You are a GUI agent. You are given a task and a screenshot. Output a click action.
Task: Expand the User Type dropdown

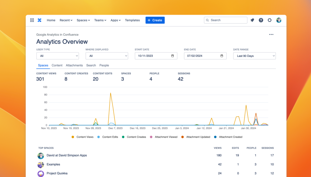pos(58,56)
